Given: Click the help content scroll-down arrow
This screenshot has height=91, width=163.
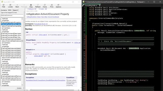Looking at the screenshot, I should (x=81, y=87).
